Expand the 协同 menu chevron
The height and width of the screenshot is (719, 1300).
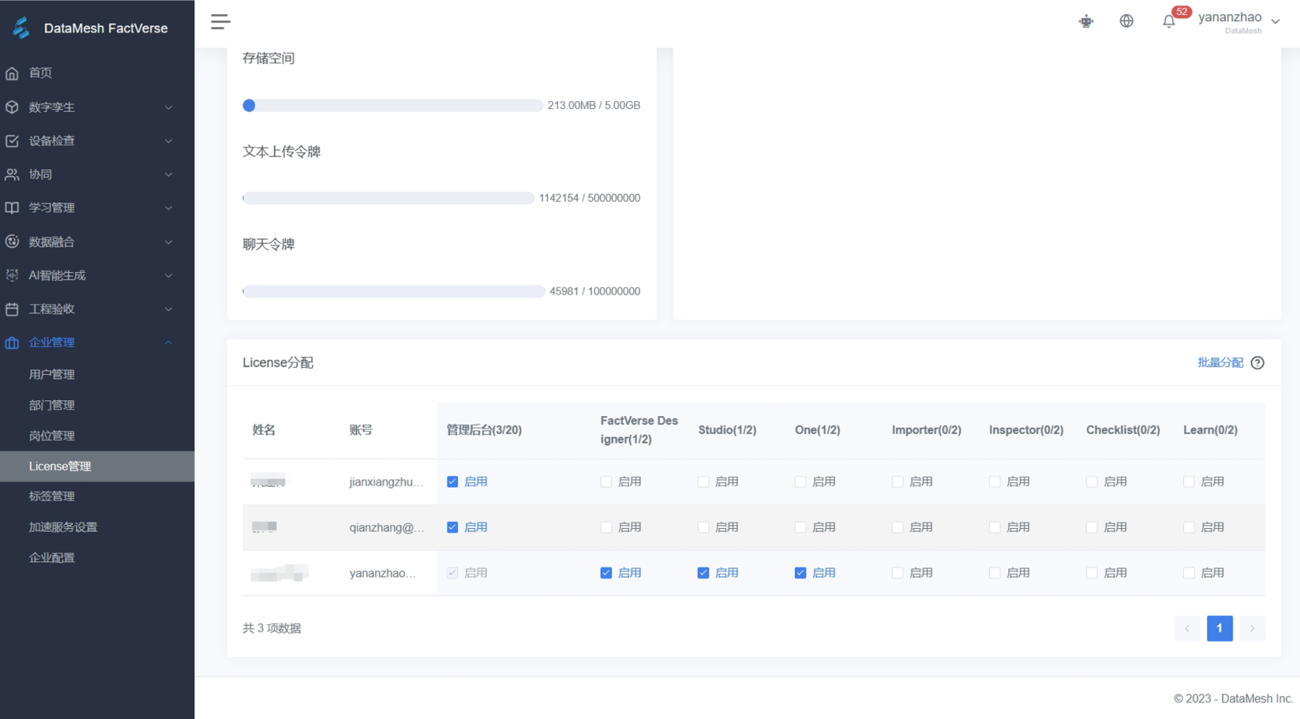[169, 175]
